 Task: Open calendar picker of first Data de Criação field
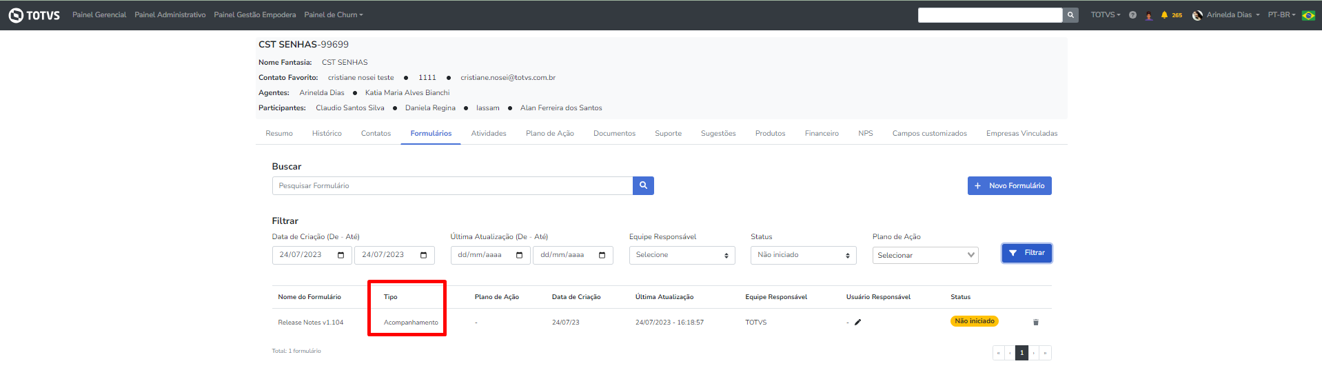340,255
